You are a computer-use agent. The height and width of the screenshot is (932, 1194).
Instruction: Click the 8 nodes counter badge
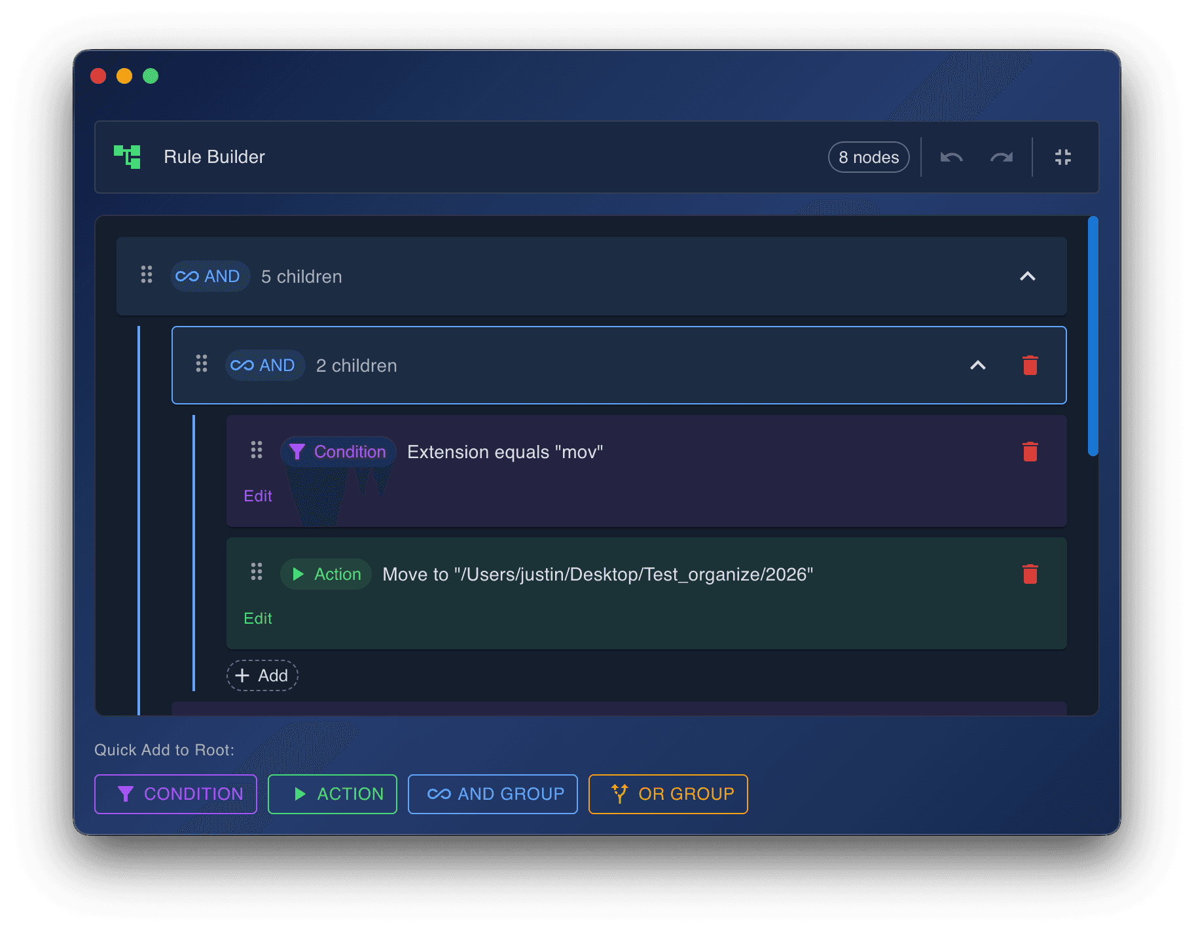pyautogui.click(x=869, y=157)
